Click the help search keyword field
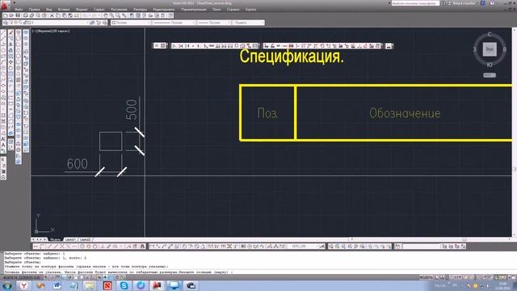 415,3
